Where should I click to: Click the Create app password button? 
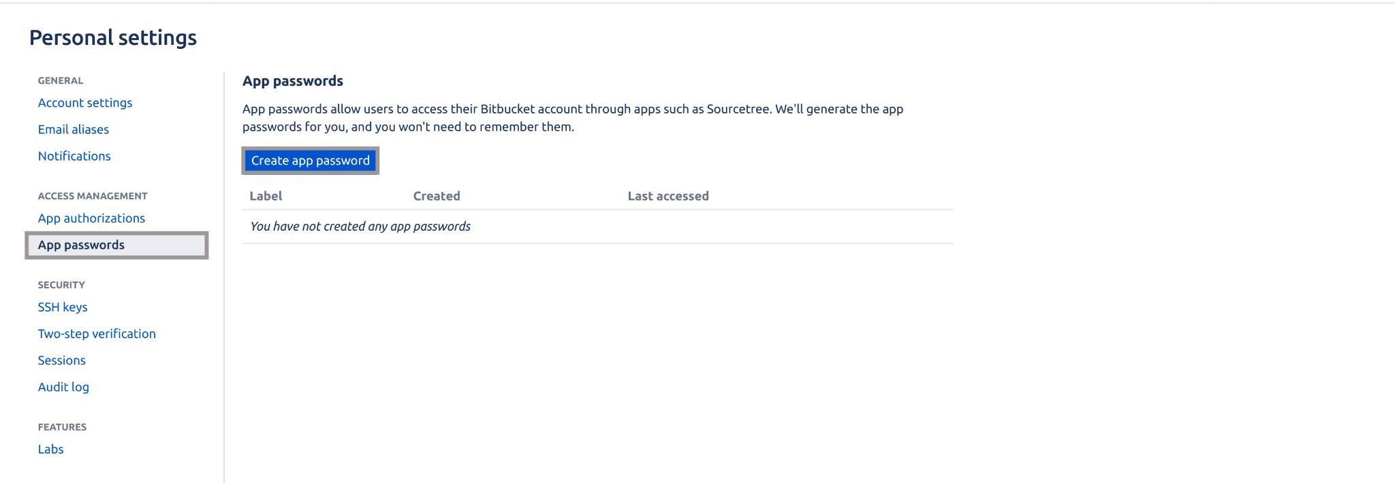310,161
